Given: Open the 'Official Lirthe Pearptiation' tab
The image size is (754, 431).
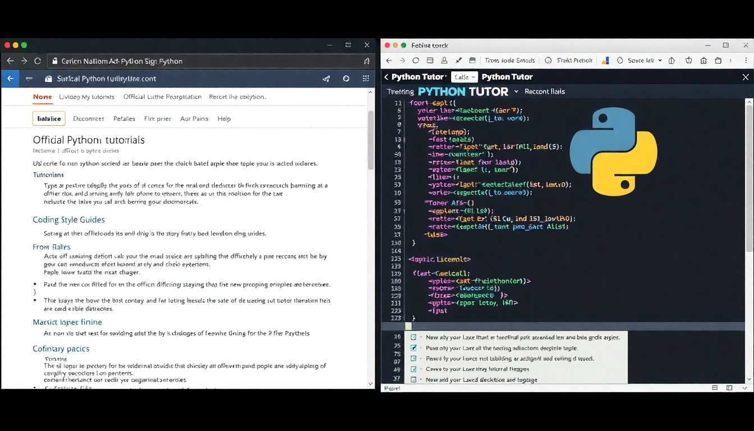Looking at the screenshot, I should 162,97.
